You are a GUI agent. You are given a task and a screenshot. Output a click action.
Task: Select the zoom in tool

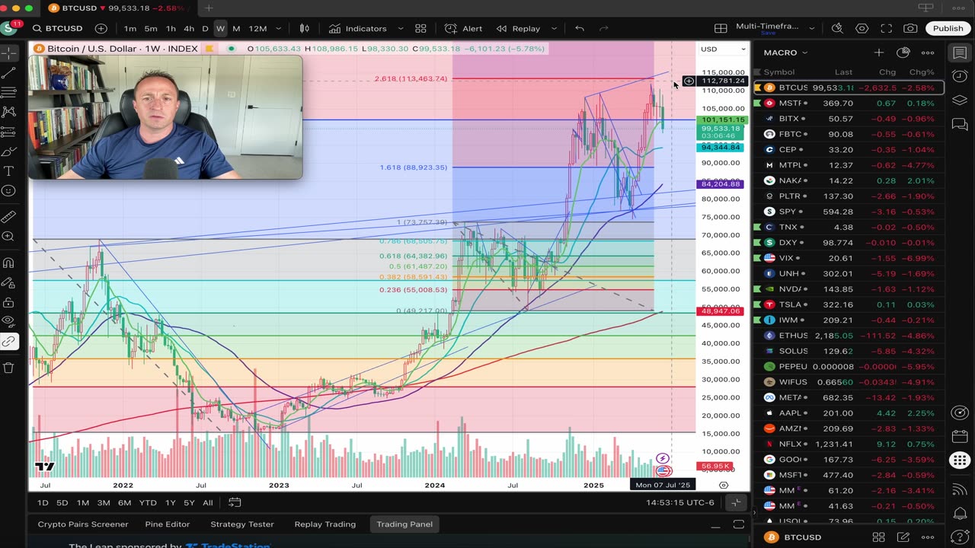tap(9, 237)
